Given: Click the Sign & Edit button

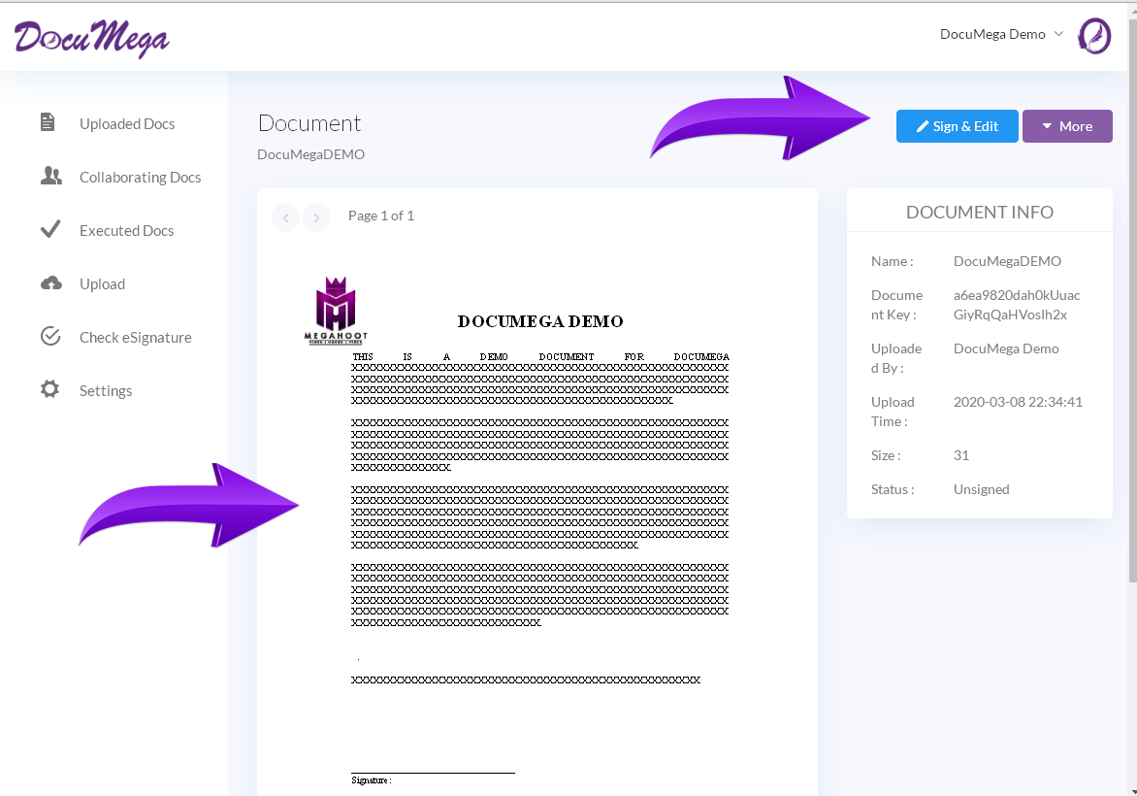Looking at the screenshot, I should [x=958, y=126].
